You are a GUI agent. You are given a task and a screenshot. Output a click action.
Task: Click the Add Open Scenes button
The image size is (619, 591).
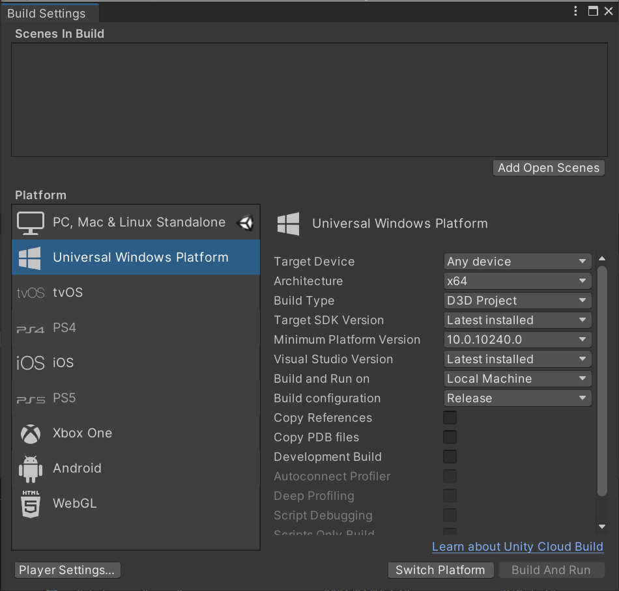[549, 168]
